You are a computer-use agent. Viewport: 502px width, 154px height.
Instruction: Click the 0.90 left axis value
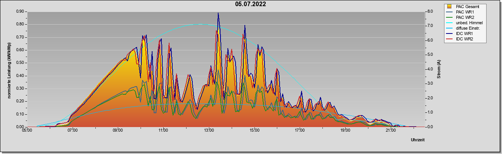[20, 12]
